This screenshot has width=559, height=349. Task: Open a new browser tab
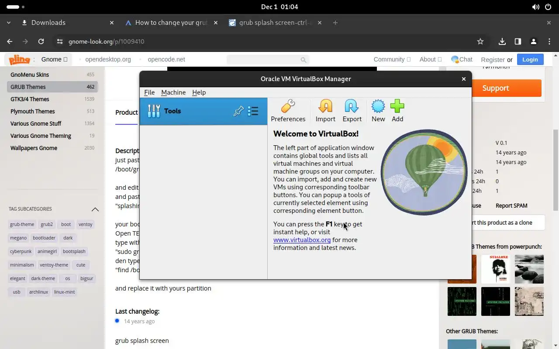(x=335, y=23)
